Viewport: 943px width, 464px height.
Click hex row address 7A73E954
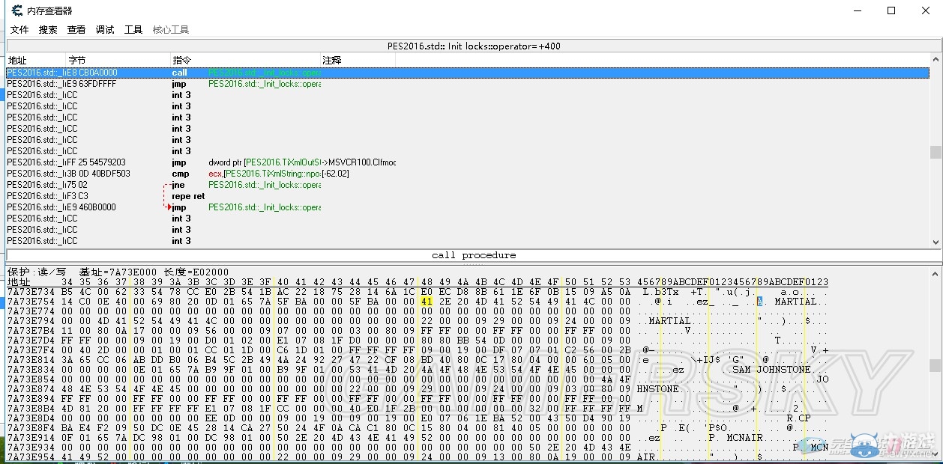[x=30, y=457]
